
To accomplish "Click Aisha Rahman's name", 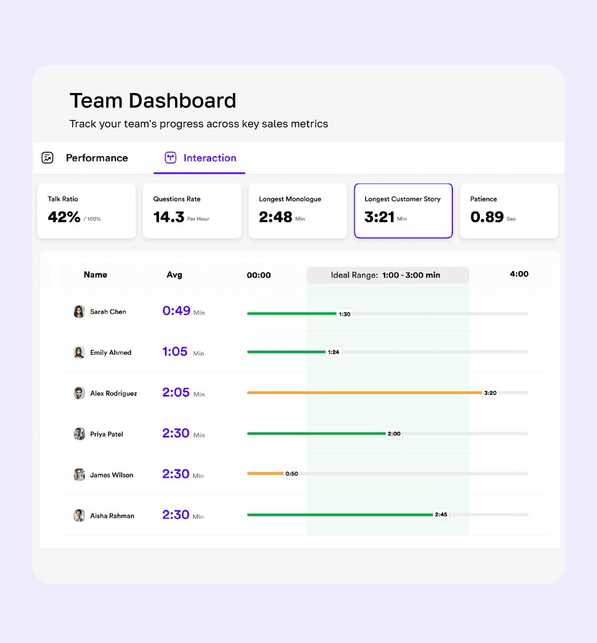I will point(112,516).
